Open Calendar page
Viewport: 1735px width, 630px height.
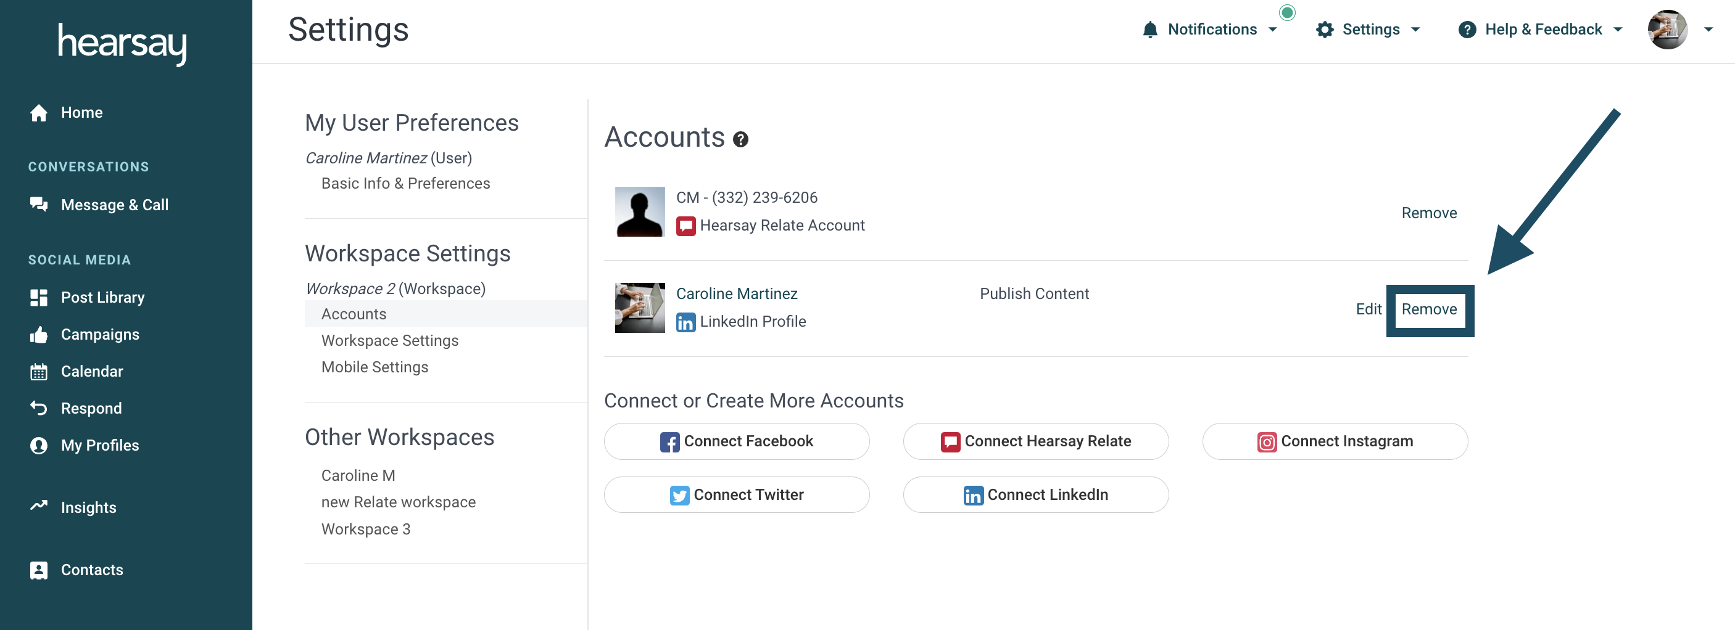91,372
